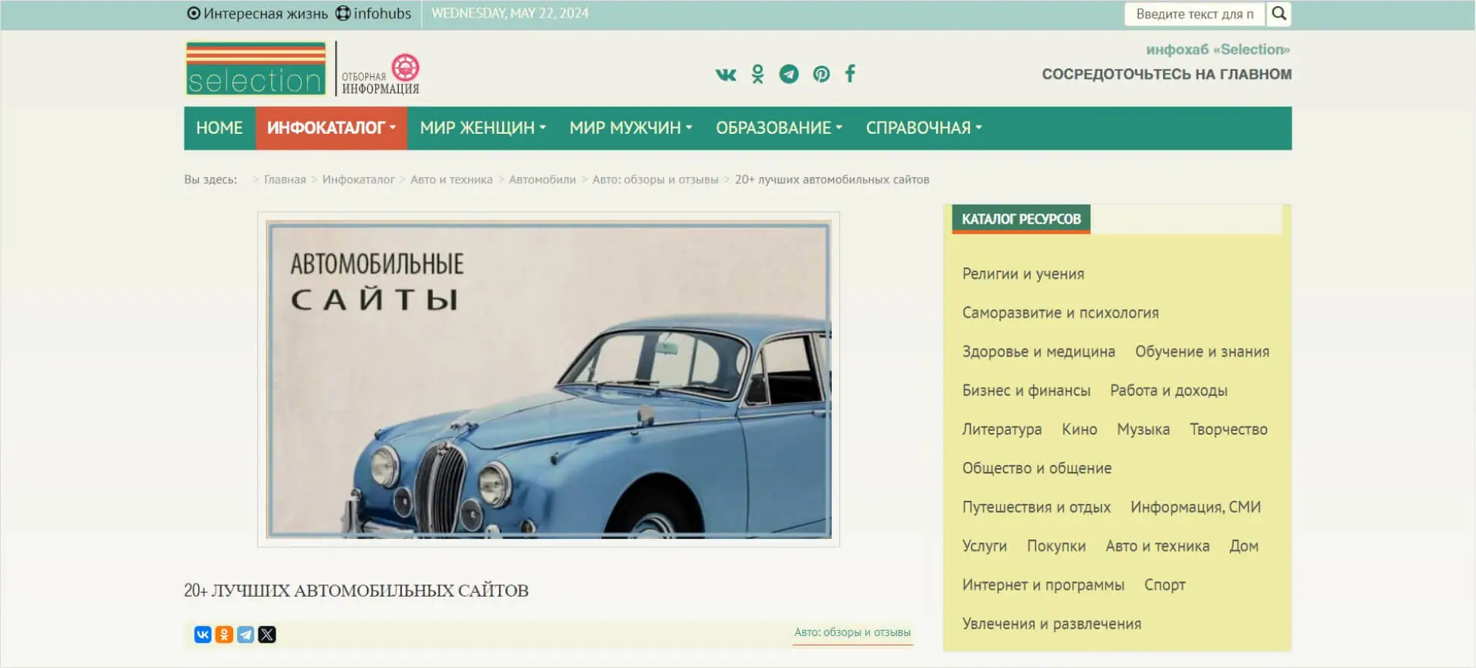Open Здоровье и медицина catalog link
The height and width of the screenshot is (668, 1476).
pyautogui.click(x=1038, y=352)
